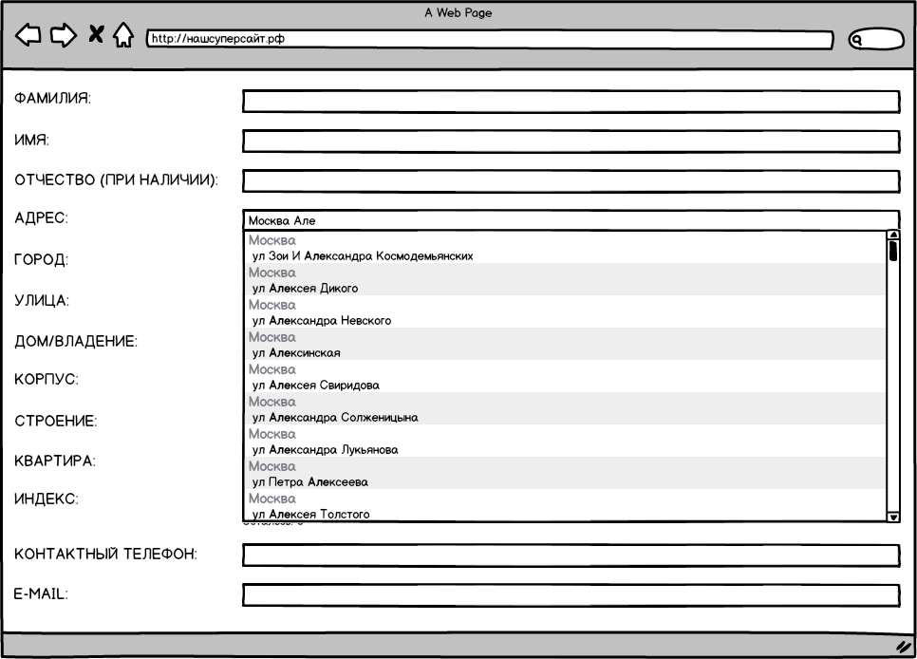Select suggestion ул Александра Лукьянова
The height and width of the screenshot is (659, 917).
click(565, 441)
